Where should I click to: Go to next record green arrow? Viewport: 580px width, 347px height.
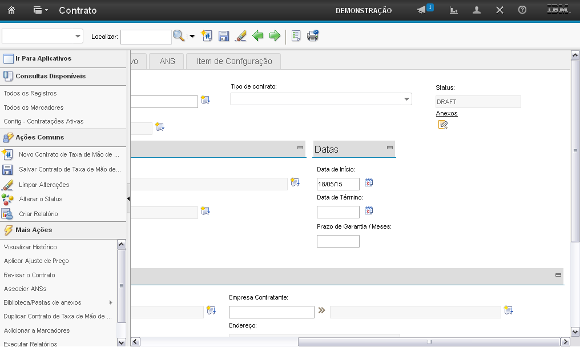[275, 36]
